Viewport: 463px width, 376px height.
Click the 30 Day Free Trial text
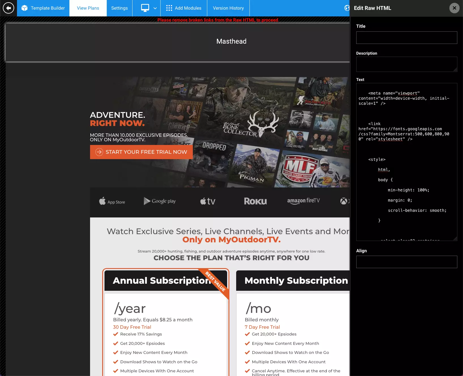[x=132, y=327]
